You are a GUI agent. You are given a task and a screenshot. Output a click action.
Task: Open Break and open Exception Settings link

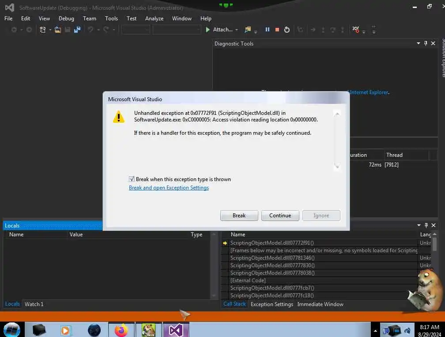169,188
